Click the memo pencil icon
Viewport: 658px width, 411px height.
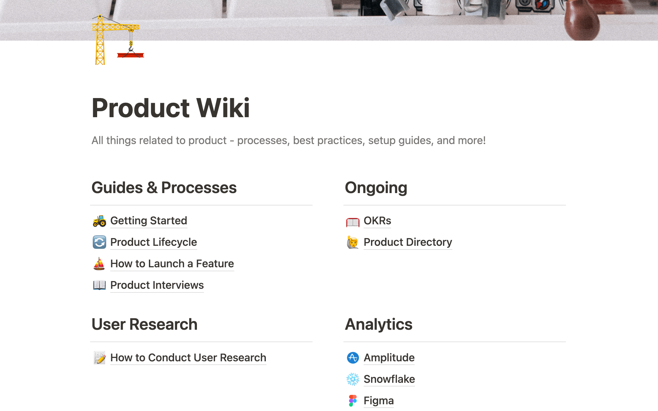(x=99, y=358)
